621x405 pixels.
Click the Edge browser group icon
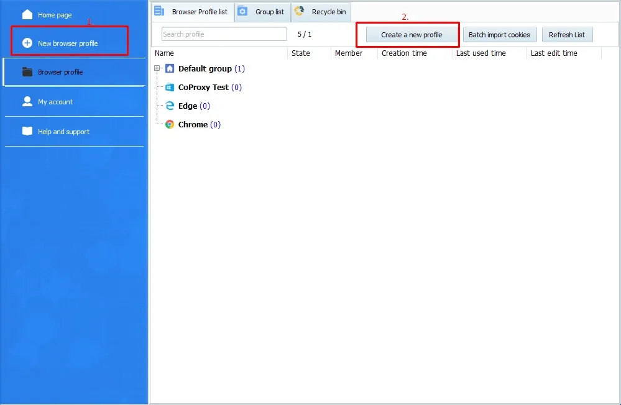click(x=170, y=106)
